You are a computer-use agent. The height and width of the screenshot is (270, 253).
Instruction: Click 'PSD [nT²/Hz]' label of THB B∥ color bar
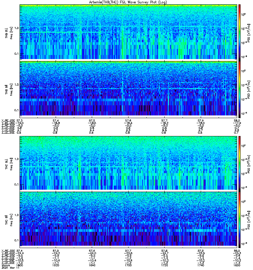(249, 89)
